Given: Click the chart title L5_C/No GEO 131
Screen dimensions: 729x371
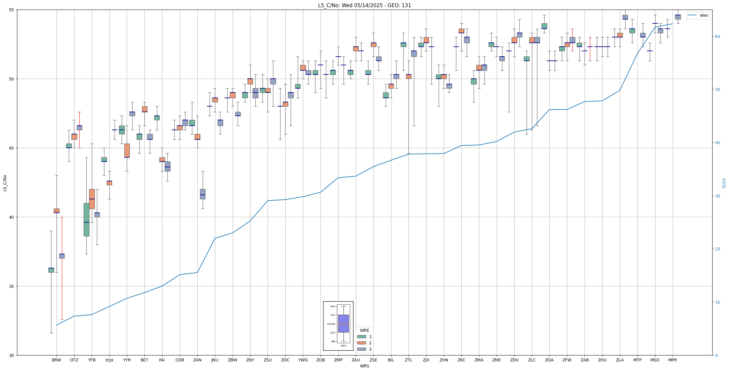Looking at the screenshot, I should [364, 5].
